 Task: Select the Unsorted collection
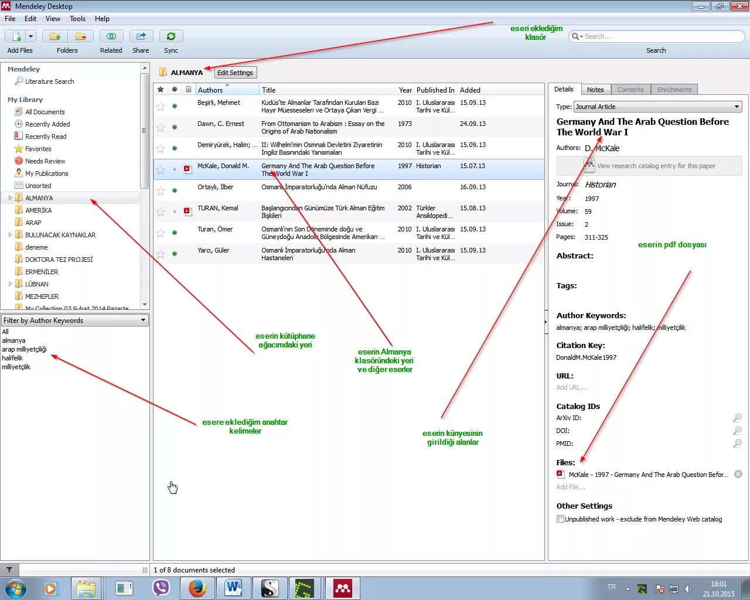[x=38, y=186]
